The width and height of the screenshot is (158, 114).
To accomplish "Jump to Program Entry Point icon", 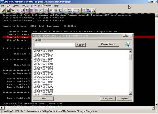I will coord(27,10).
